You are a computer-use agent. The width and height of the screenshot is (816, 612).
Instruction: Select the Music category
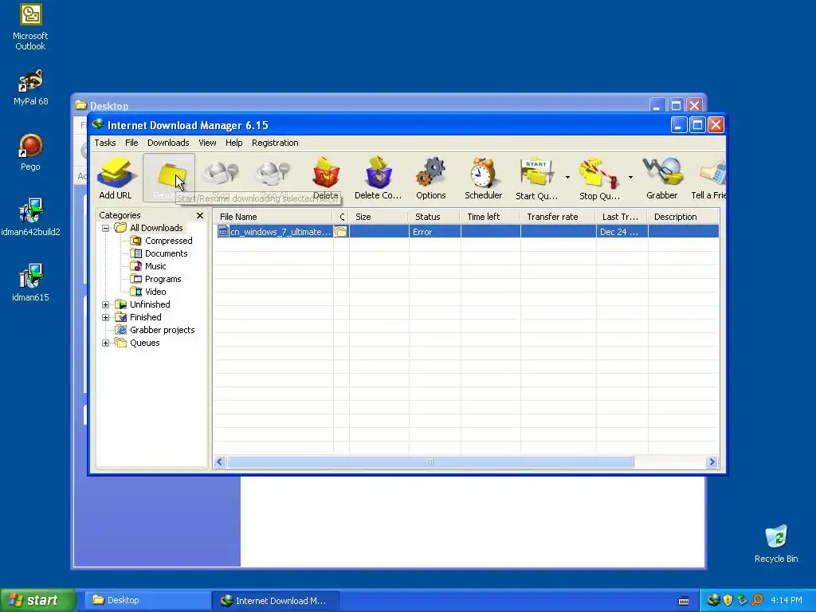coord(155,266)
